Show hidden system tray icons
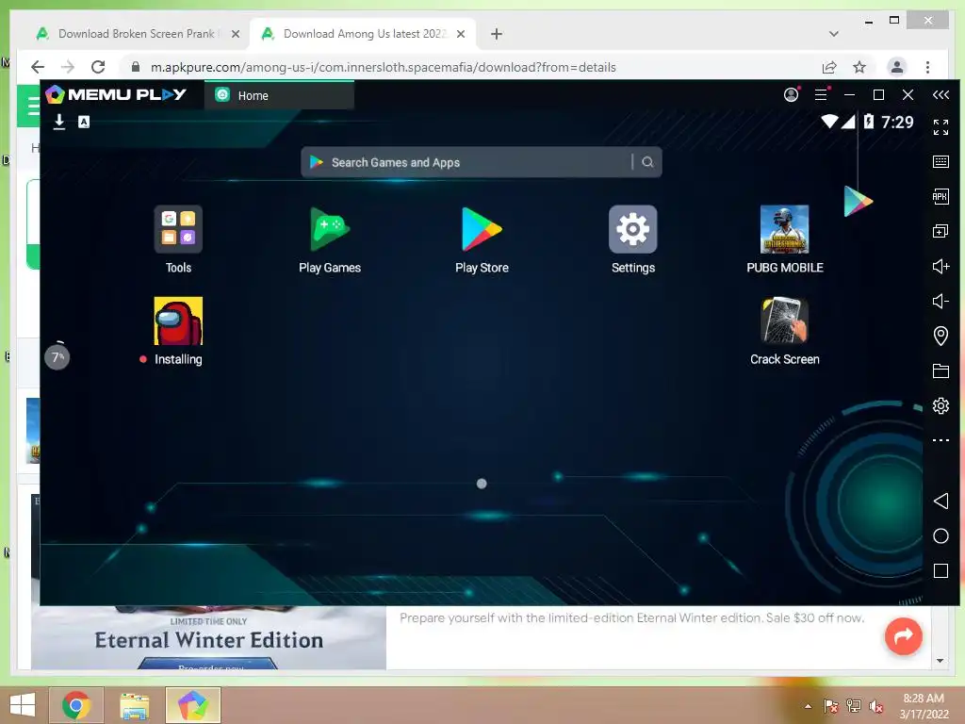The width and height of the screenshot is (965, 724). [x=808, y=706]
